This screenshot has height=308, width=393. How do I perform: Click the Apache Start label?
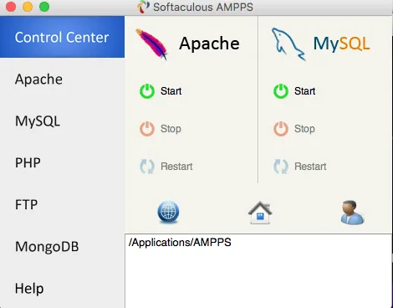[x=171, y=91]
